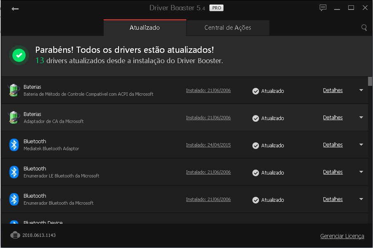Expand dropdown arrow for Enumerador LE Bluetooth

[x=361, y=172]
